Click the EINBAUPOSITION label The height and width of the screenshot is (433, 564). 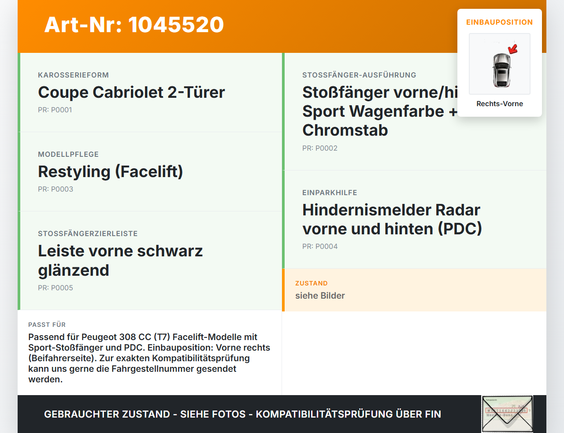tap(500, 22)
